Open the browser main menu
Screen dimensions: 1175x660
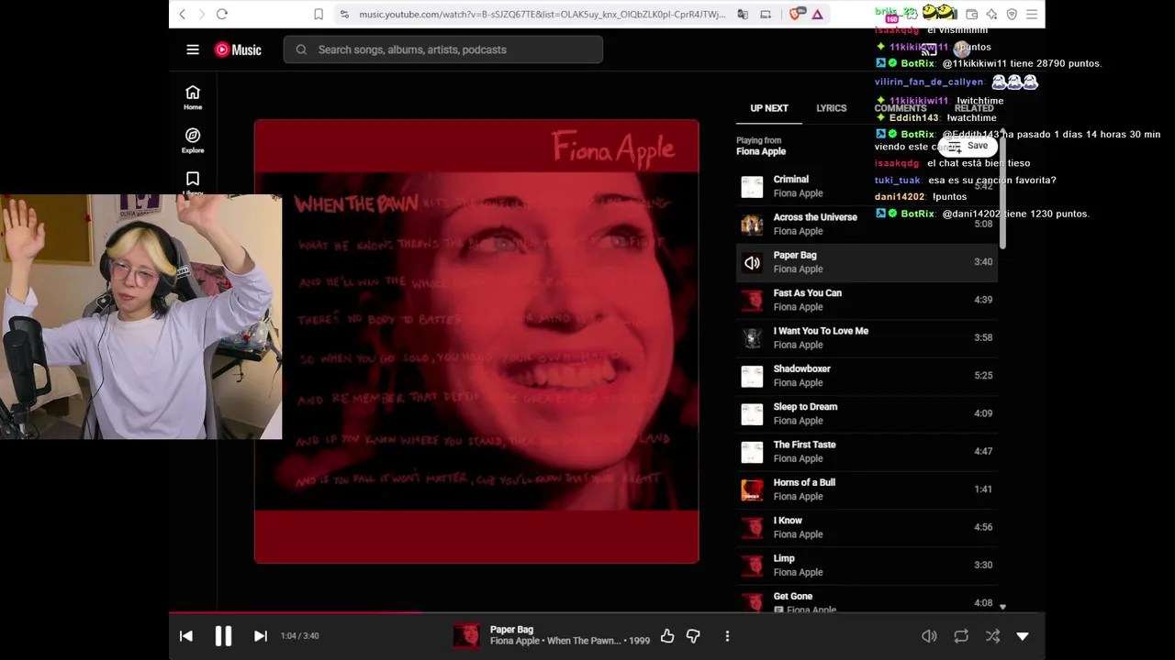(1032, 14)
